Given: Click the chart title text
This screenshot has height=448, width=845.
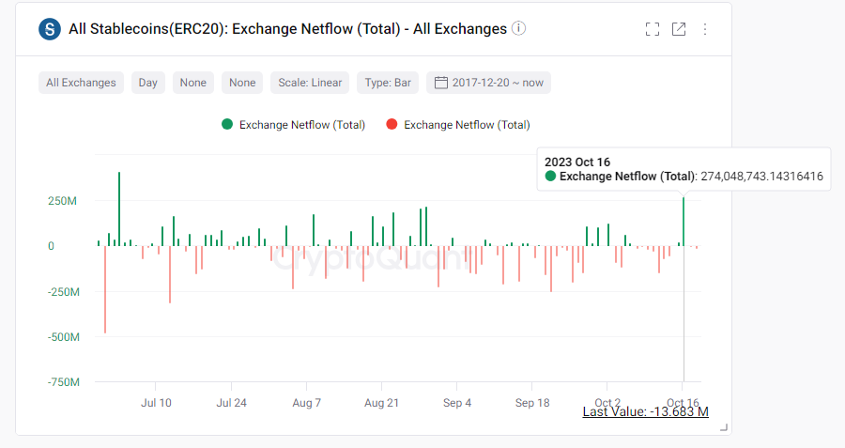Looking at the screenshot, I should 288,28.
